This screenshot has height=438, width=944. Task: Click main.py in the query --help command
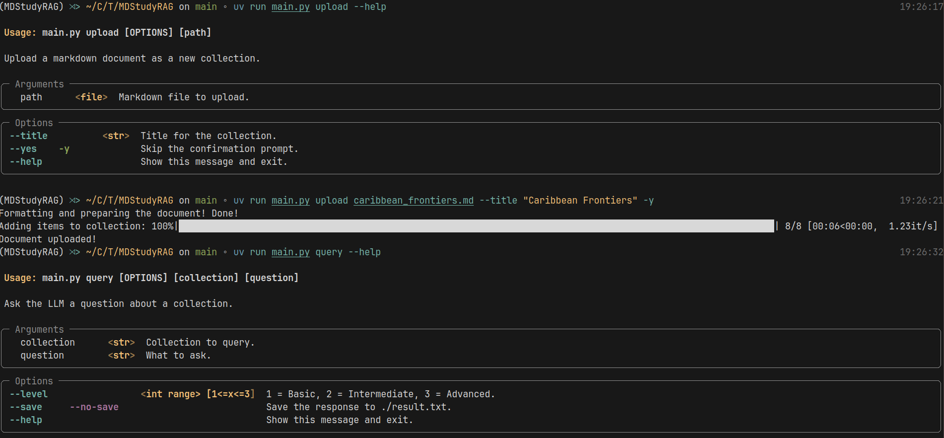pos(290,252)
